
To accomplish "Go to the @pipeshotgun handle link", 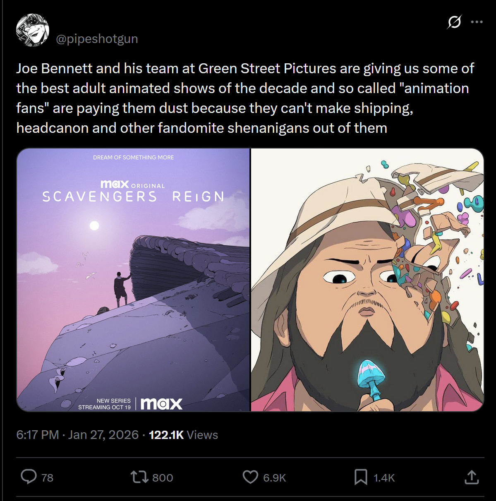I will [x=97, y=38].
